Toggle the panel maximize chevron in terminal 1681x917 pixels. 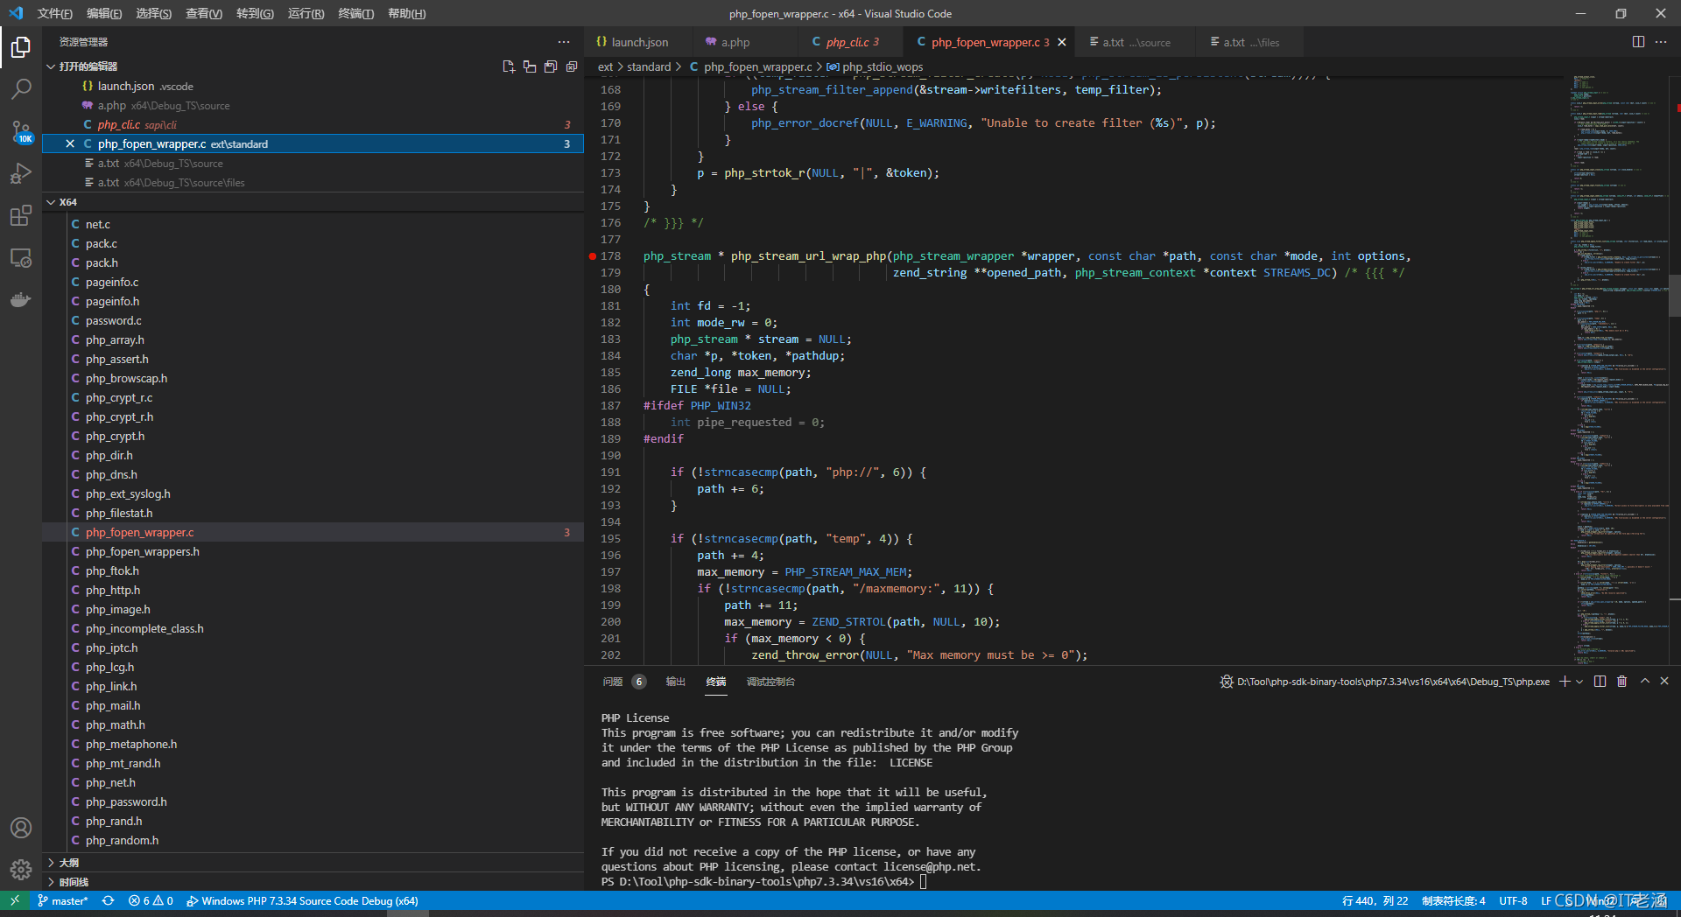[1644, 682]
